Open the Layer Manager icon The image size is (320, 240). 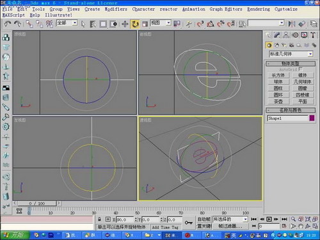314,24
